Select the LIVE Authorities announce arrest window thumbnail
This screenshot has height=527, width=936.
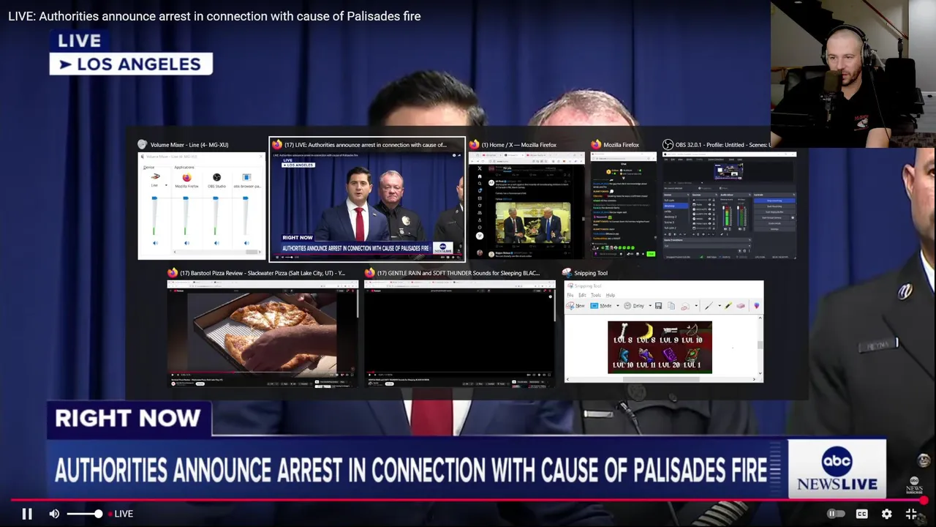pyautogui.click(x=367, y=206)
